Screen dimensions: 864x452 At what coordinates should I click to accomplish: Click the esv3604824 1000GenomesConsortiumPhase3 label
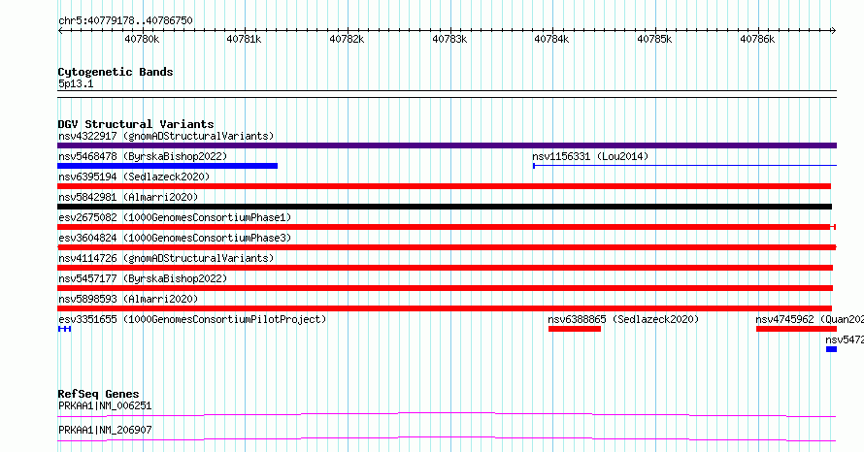(x=175, y=238)
